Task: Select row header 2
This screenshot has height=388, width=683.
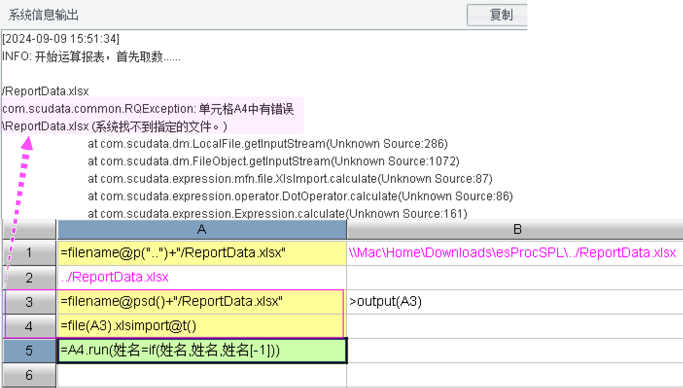Action: coord(29,278)
